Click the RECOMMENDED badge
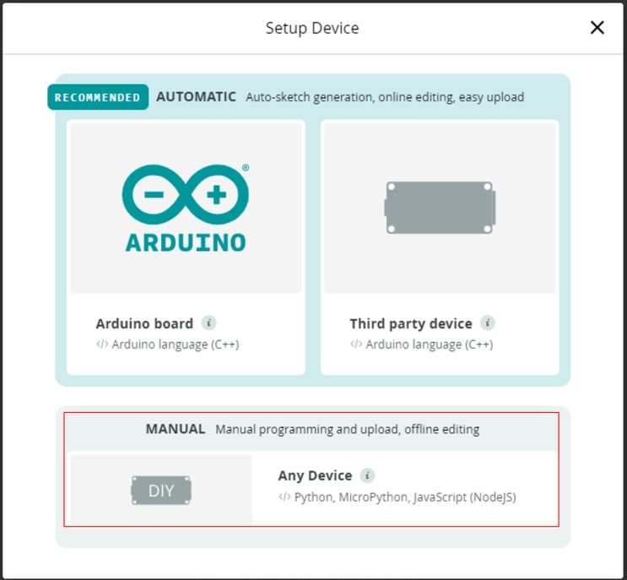The image size is (627, 580). point(98,97)
